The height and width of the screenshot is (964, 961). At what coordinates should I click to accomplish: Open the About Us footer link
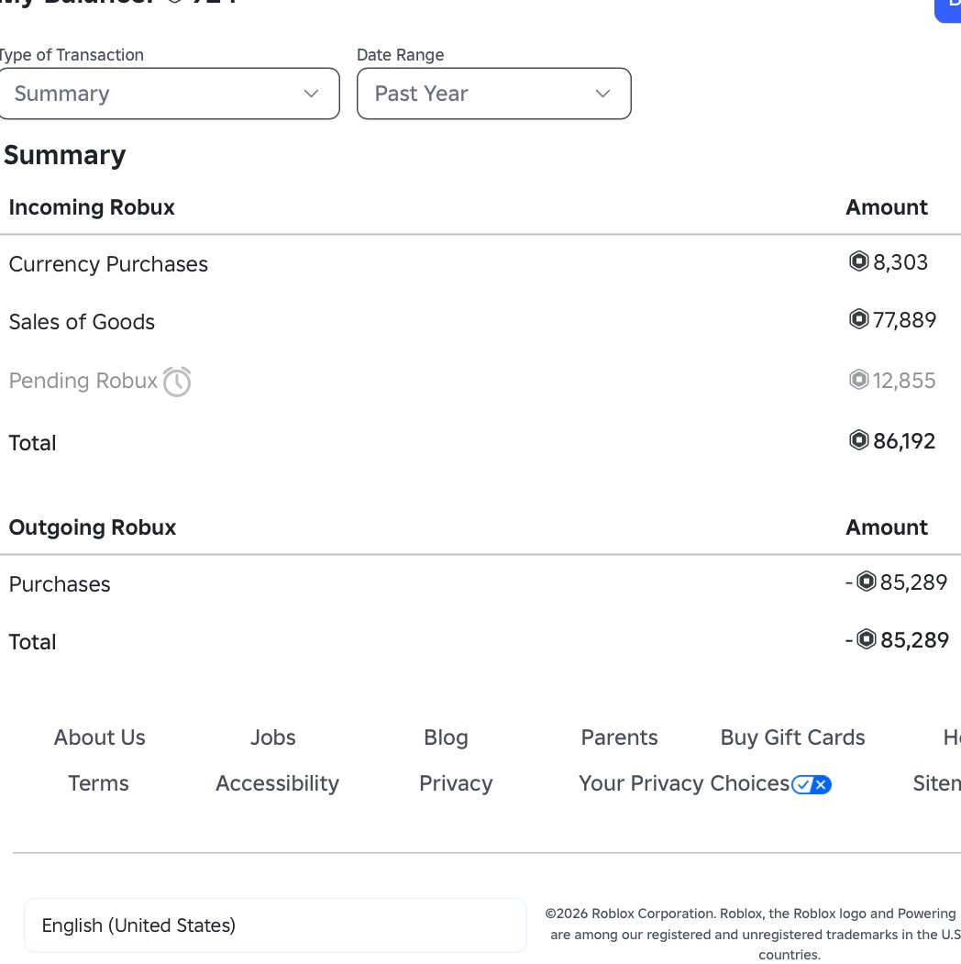point(100,737)
